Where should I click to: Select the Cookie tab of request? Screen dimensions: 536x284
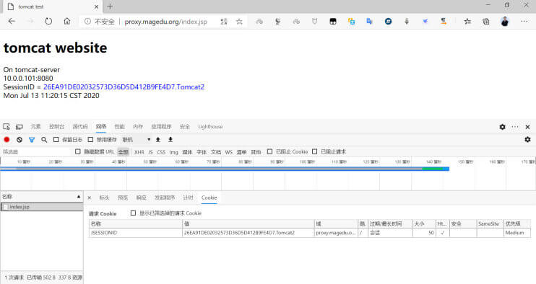pos(209,198)
